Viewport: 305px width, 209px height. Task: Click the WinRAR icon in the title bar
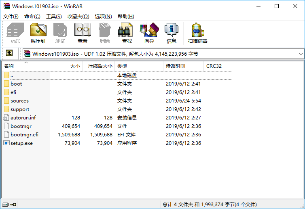[x=7, y=6]
